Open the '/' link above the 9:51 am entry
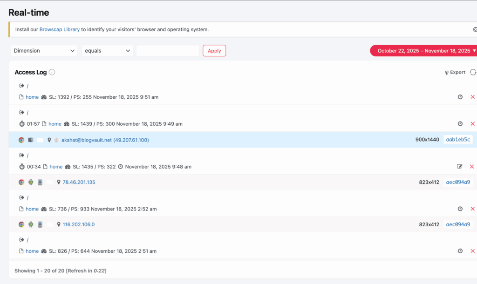The height and width of the screenshot is (284, 477). pos(27,86)
